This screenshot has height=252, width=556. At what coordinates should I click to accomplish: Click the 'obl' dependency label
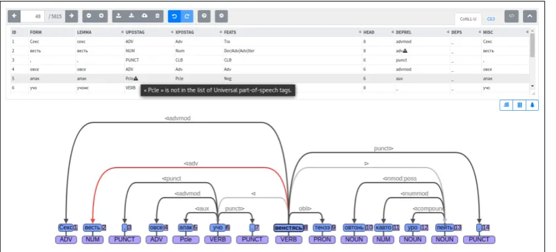(x=305, y=208)
